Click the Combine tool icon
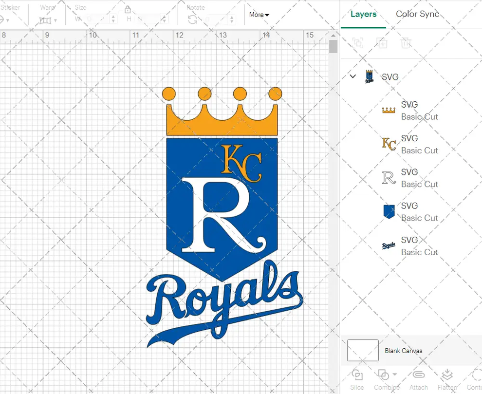 pyautogui.click(x=383, y=374)
